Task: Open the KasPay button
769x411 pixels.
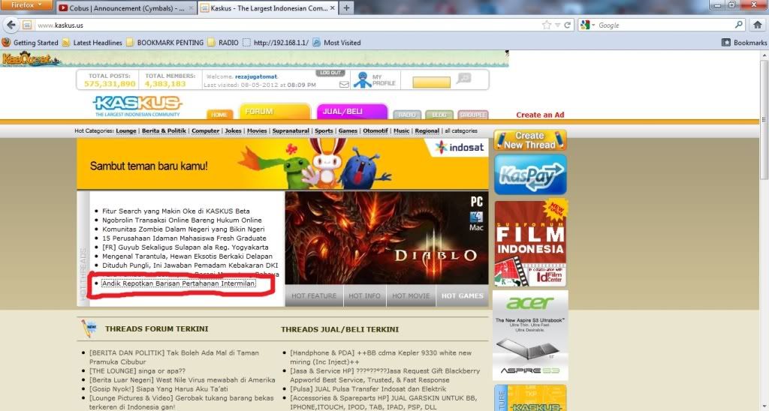Action: click(x=530, y=175)
